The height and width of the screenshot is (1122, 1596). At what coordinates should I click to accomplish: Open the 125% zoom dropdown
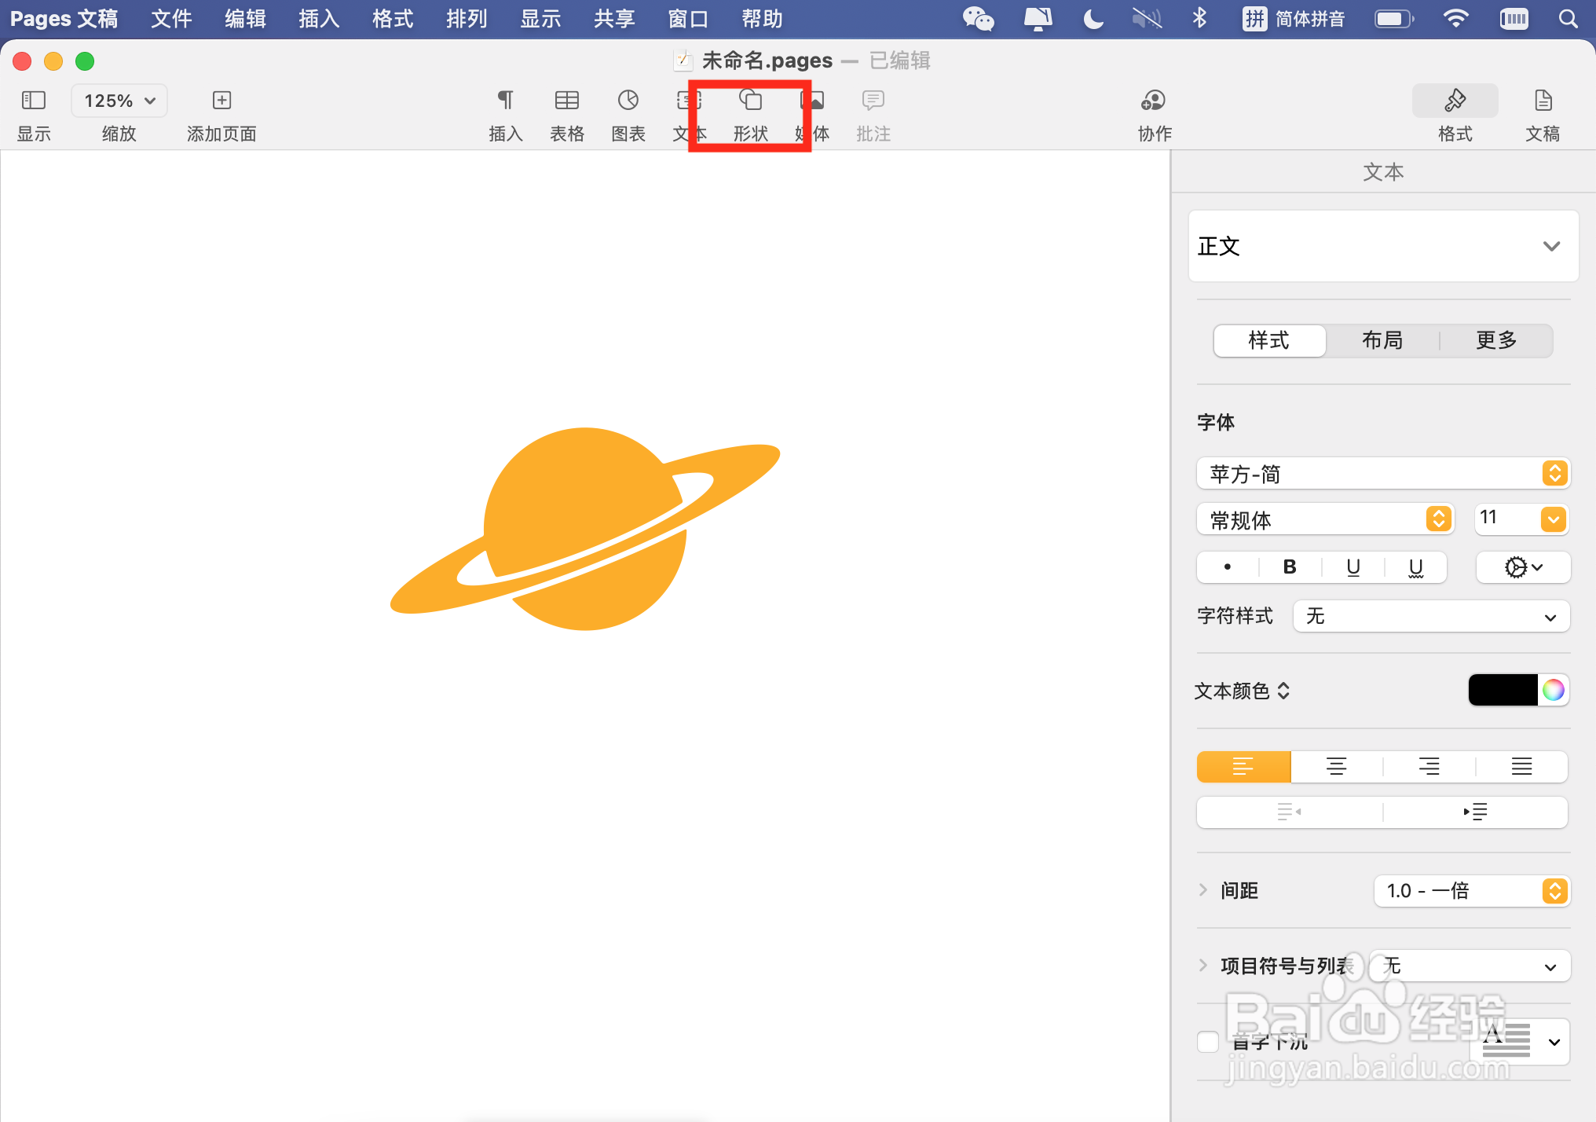click(119, 101)
